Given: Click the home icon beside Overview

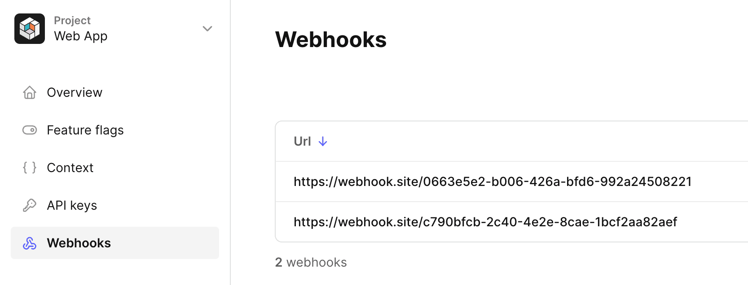Looking at the screenshot, I should [x=29, y=92].
